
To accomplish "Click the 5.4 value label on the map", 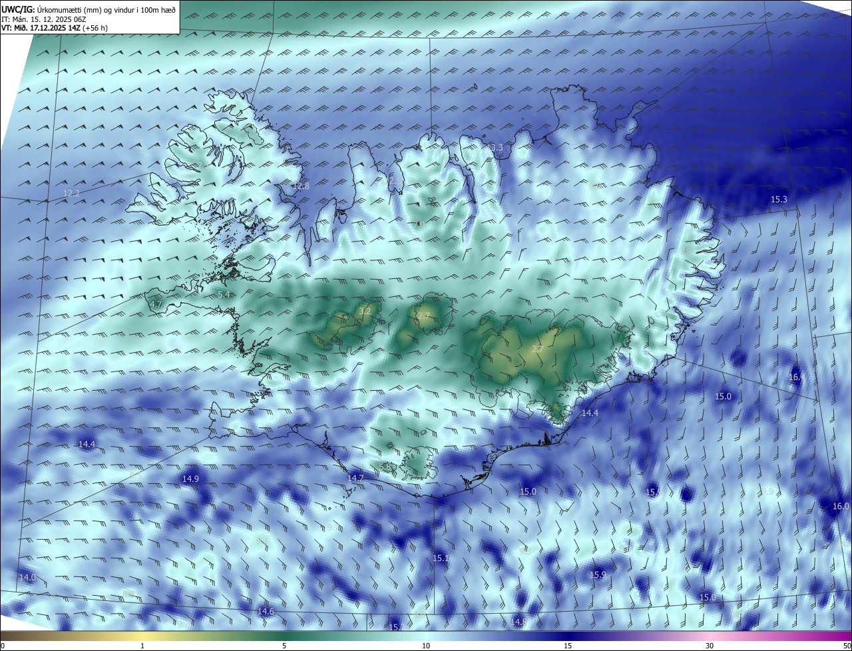I will pyautogui.click(x=224, y=294).
